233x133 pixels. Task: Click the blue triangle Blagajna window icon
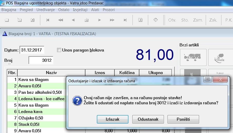pos(5,34)
